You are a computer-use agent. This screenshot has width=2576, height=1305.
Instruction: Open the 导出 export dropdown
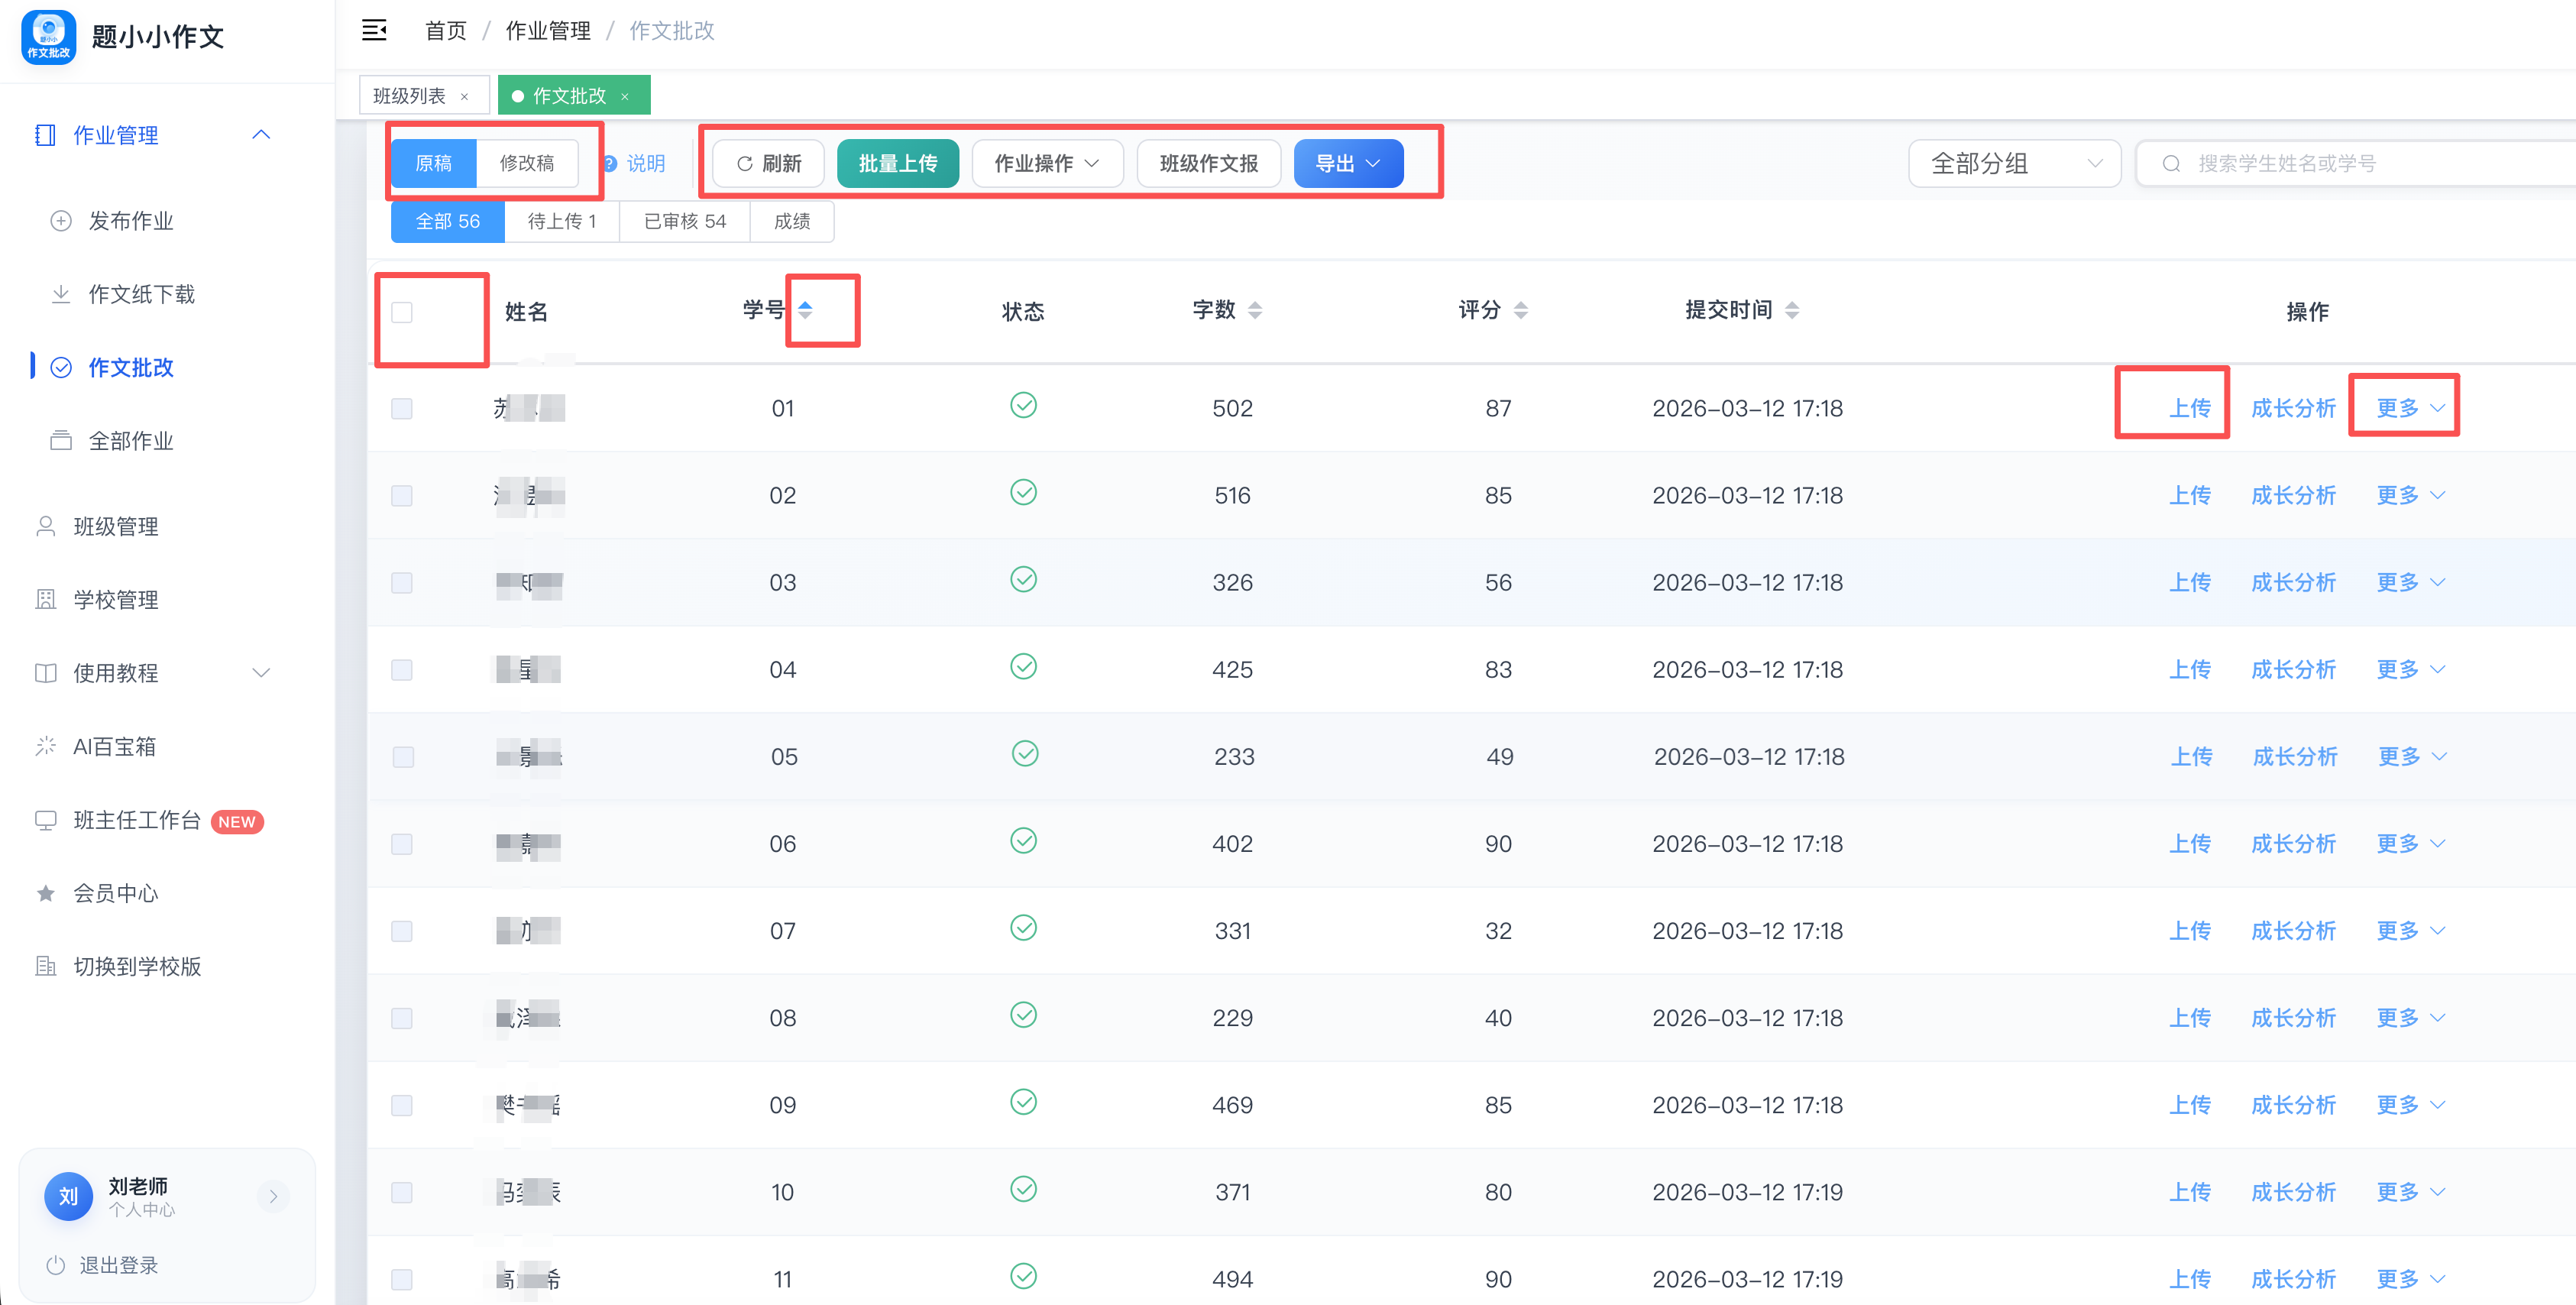pos(1348,163)
